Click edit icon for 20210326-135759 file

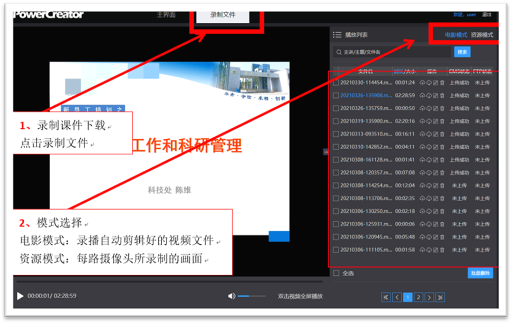(x=435, y=108)
